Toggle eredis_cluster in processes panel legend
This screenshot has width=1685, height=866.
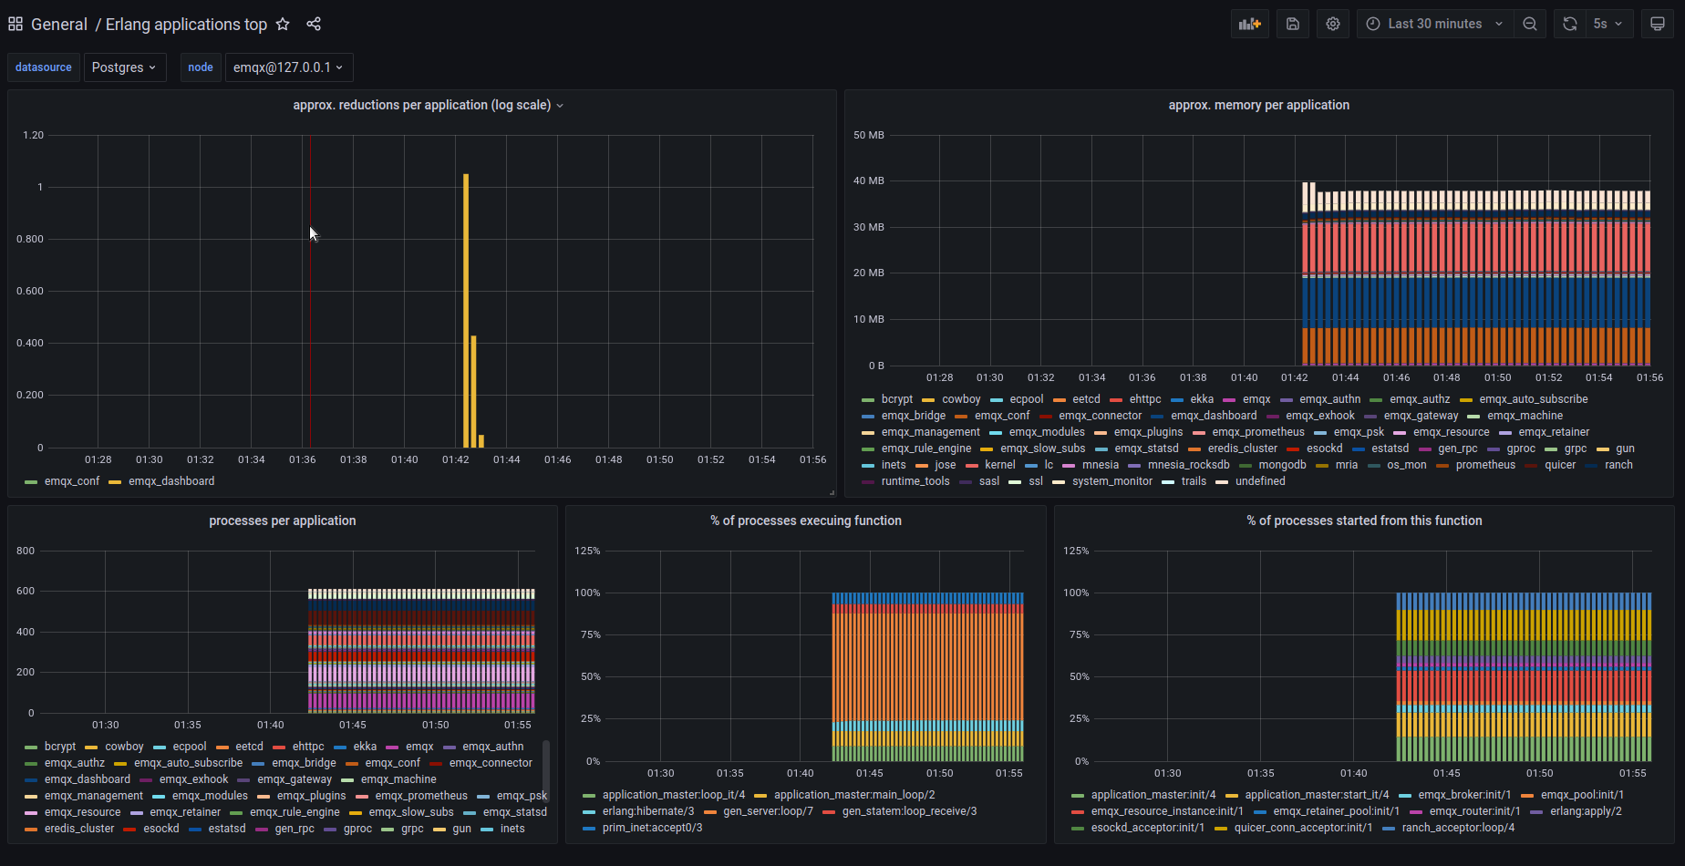tap(79, 829)
